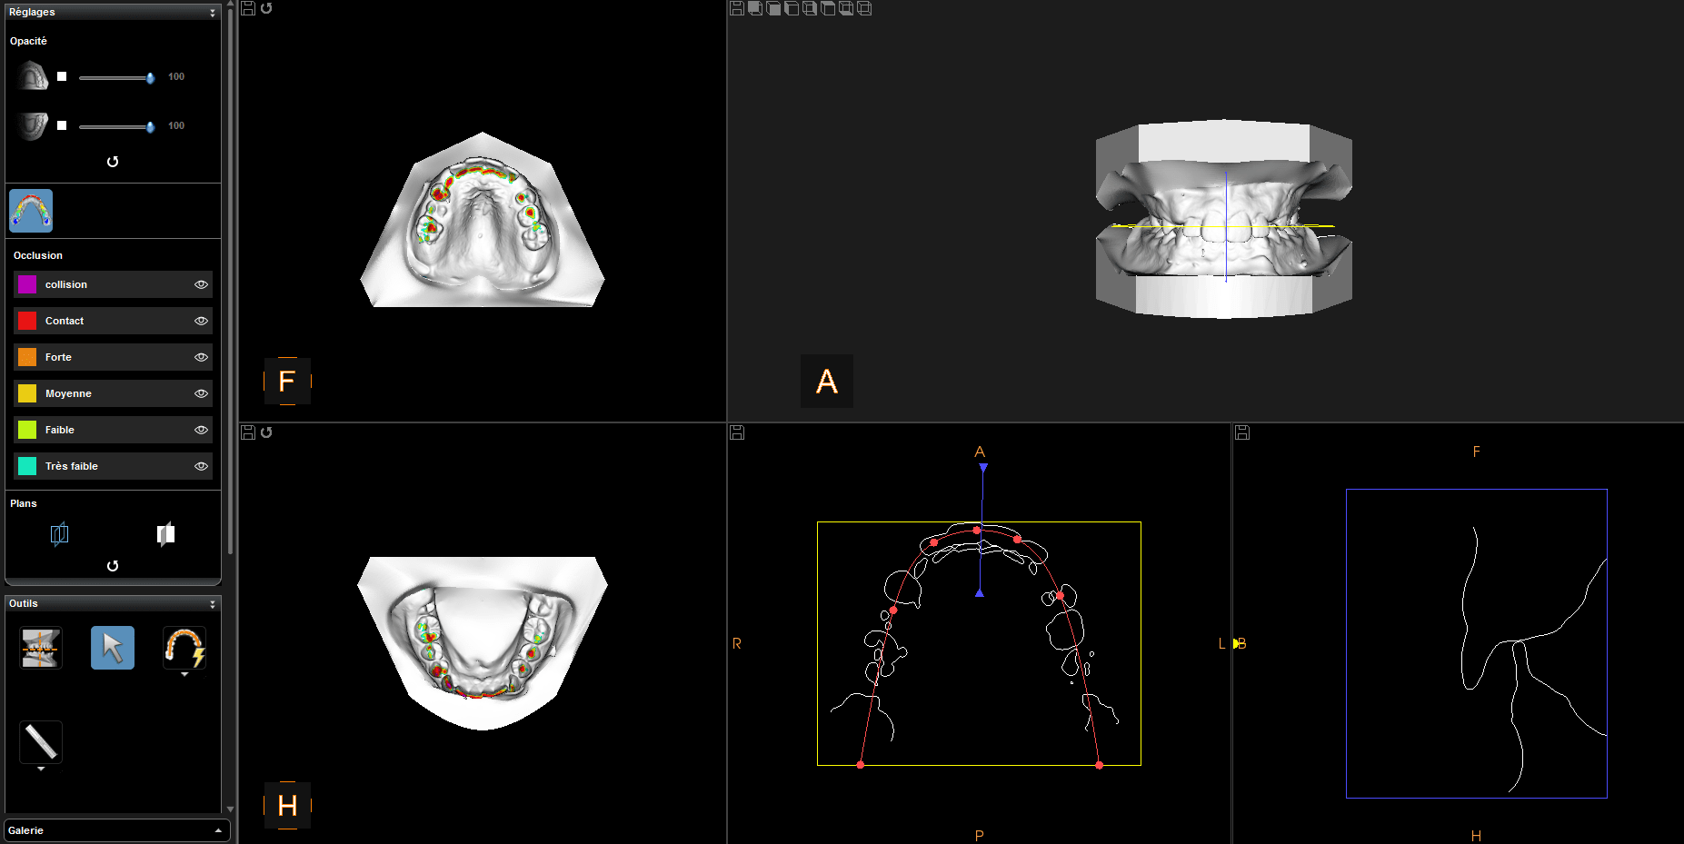1684x844 pixels.
Task: Collapse the Outils panel
Action: click(213, 604)
